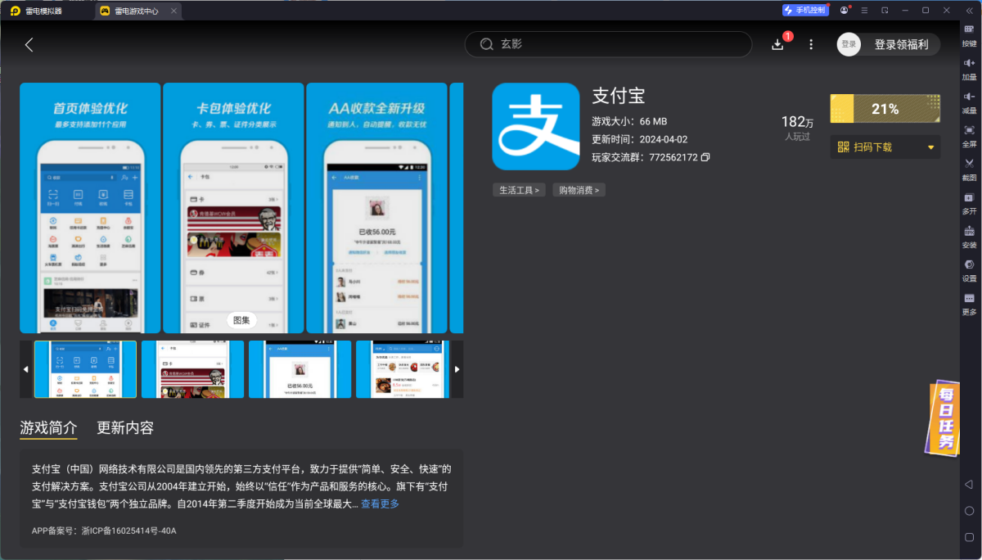Viewport: 982px width, 560px height.
Task: Switch to the 更新内容 tab
Action: pos(124,427)
